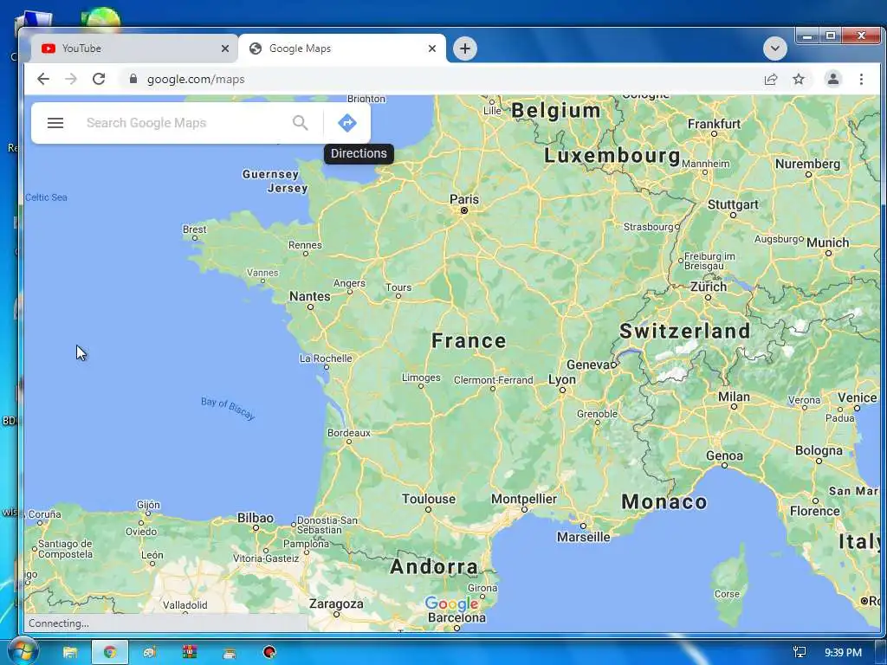Screen dimensions: 887x665
Task: Click the network icon in system tray
Action: (800, 653)
